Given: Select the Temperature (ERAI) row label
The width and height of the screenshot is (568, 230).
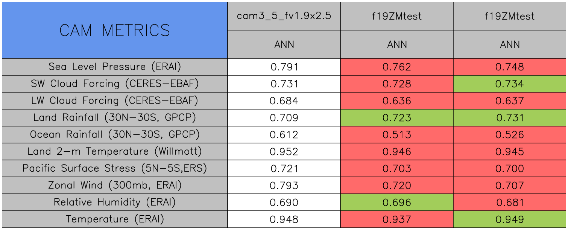Looking at the screenshot, I should (115, 219).
